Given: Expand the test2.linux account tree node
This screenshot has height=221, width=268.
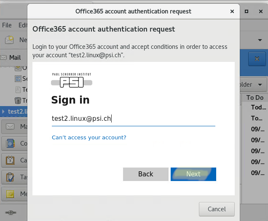Looking at the screenshot, I should tap(4, 112).
